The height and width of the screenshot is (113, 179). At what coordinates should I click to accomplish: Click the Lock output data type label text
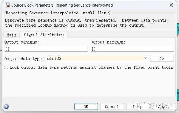[91, 67]
